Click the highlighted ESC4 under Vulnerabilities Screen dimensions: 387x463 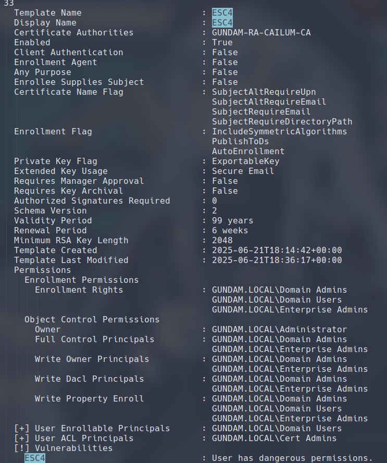point(35,458)
